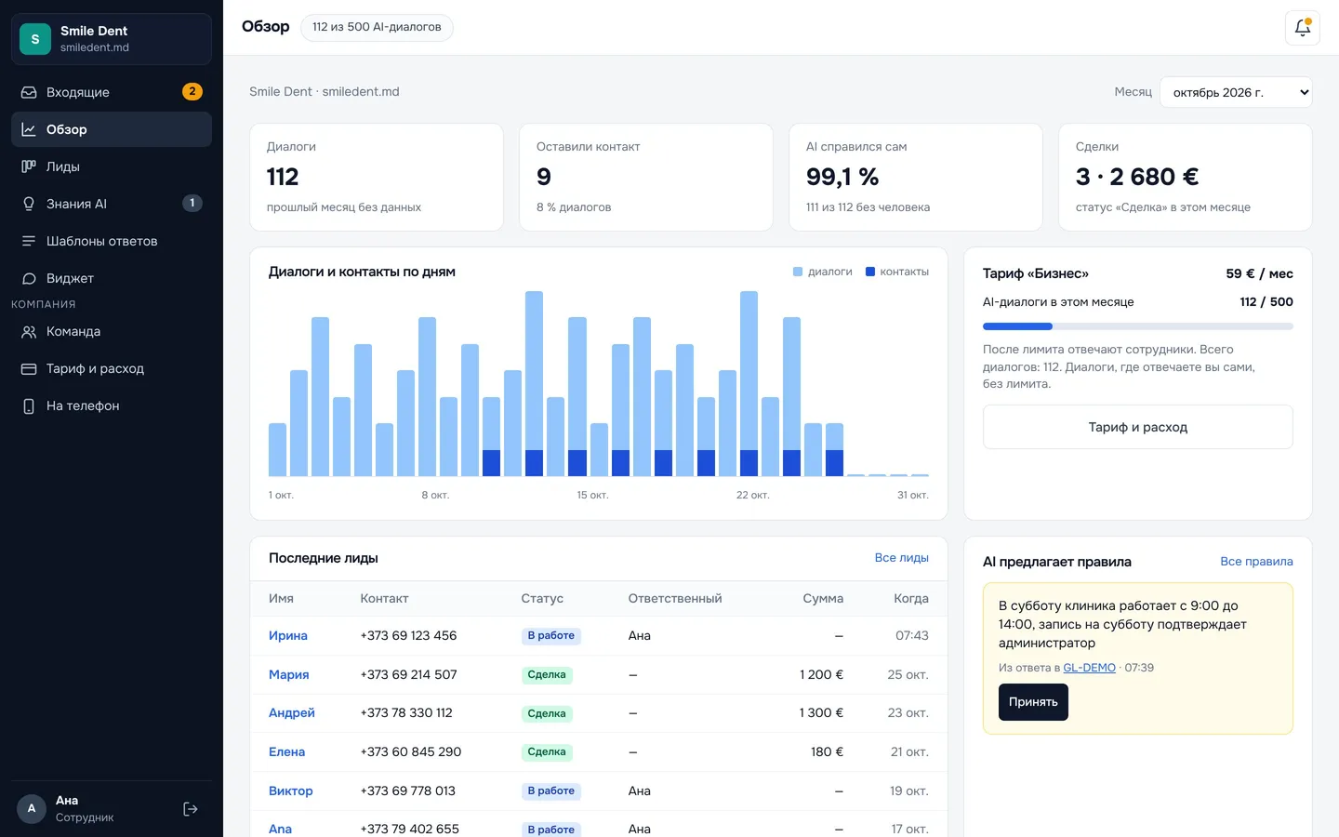Click the В работе status of Ирина
Image resolution: width=1339 pixels, height=837 pixels.
(551, 636)
